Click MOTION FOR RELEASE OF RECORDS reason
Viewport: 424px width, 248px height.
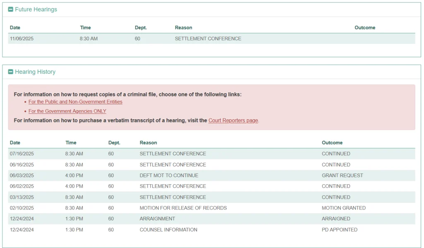[183, 208]
